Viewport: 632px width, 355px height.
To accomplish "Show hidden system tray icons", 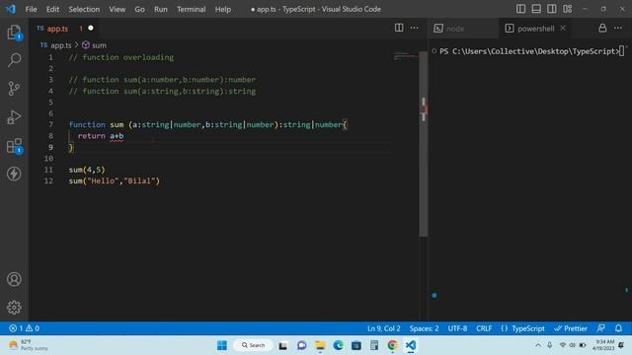I will point(538,345).
